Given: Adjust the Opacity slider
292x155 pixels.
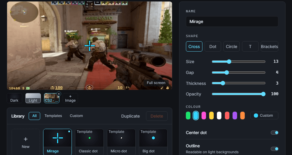Looking at the screenshot, I should coord(239,94).
